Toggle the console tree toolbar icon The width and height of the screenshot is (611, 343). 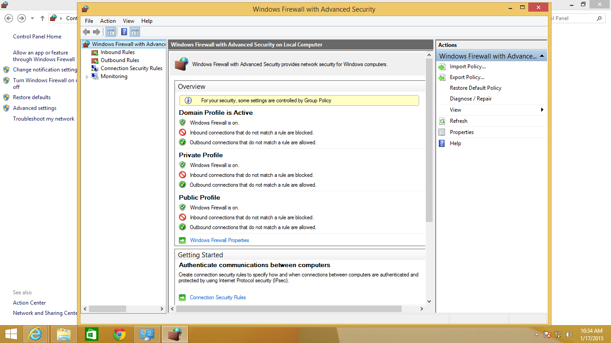(x=110, y=32)
